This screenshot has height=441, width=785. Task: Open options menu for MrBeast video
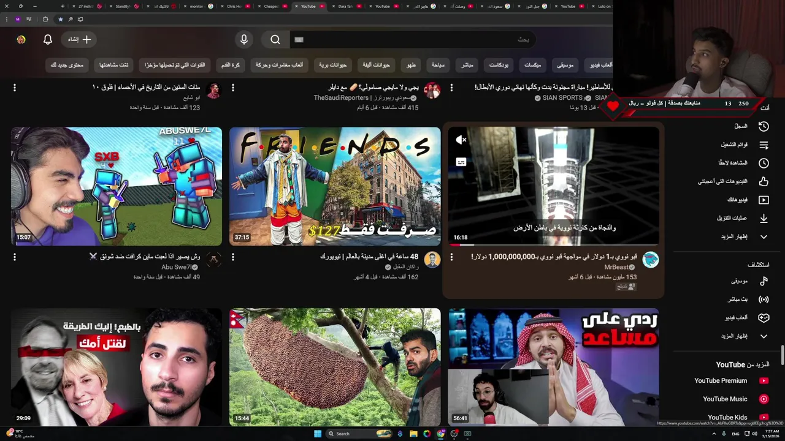click(451, 257)
